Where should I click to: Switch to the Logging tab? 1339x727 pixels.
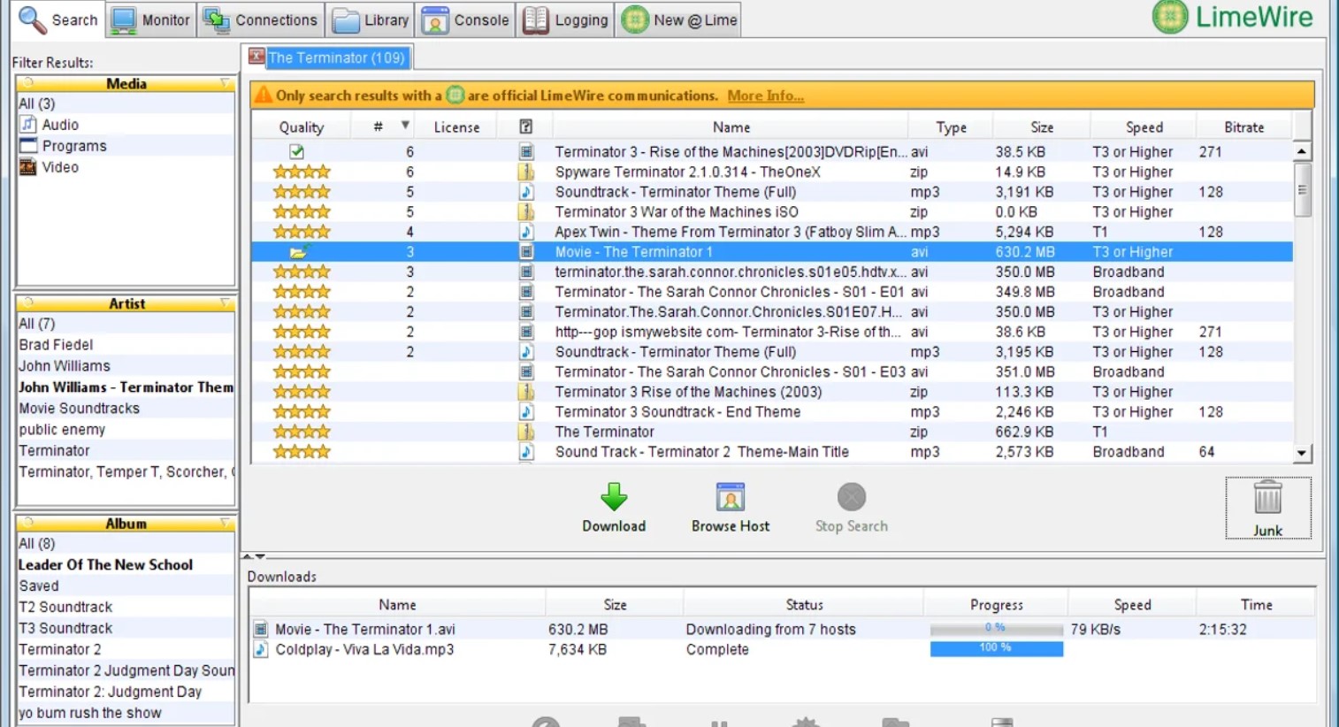566,19
